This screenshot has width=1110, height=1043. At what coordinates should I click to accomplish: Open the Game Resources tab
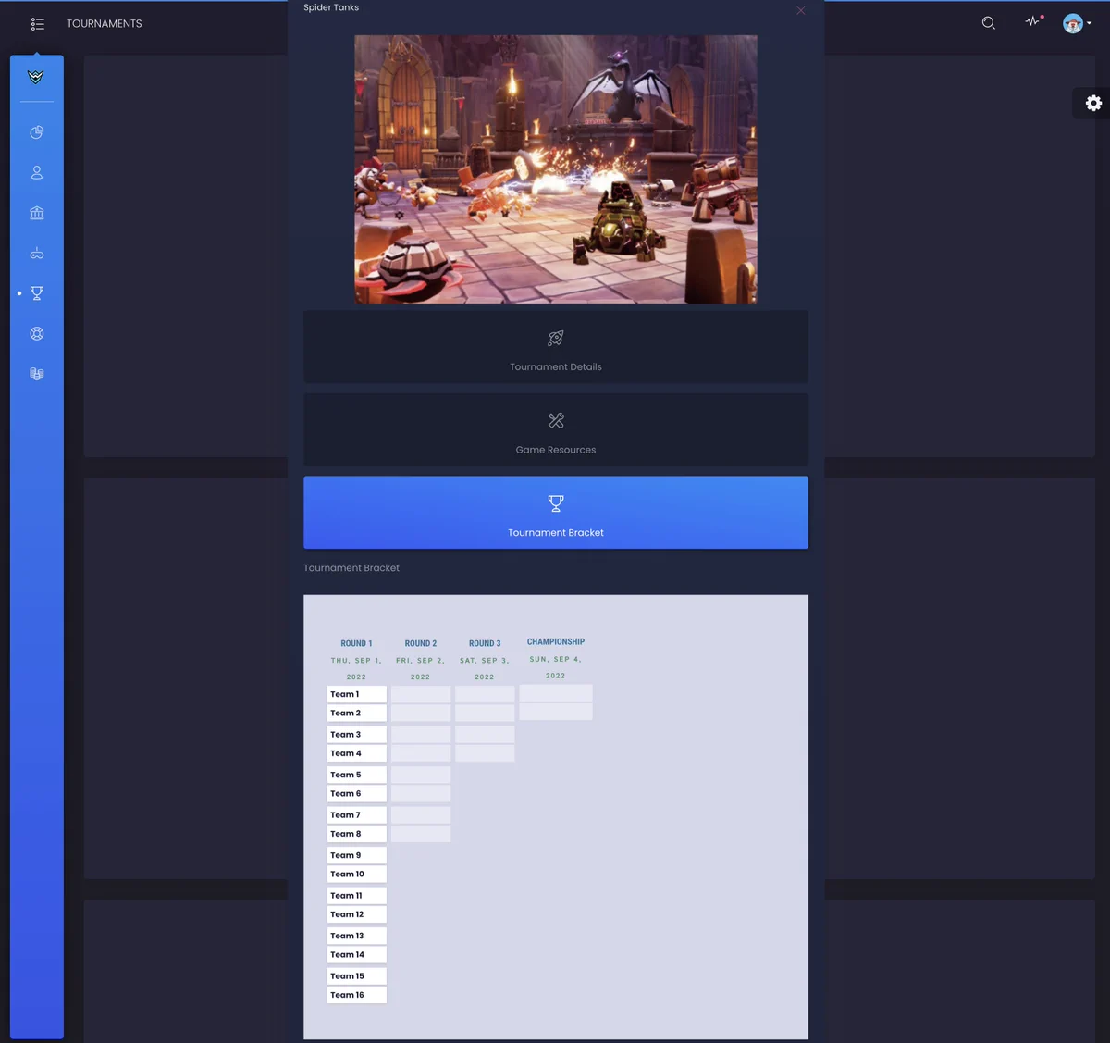[556, 429]
